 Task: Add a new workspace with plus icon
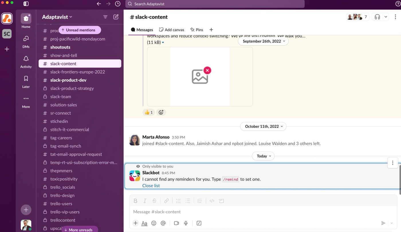(7, 49)
